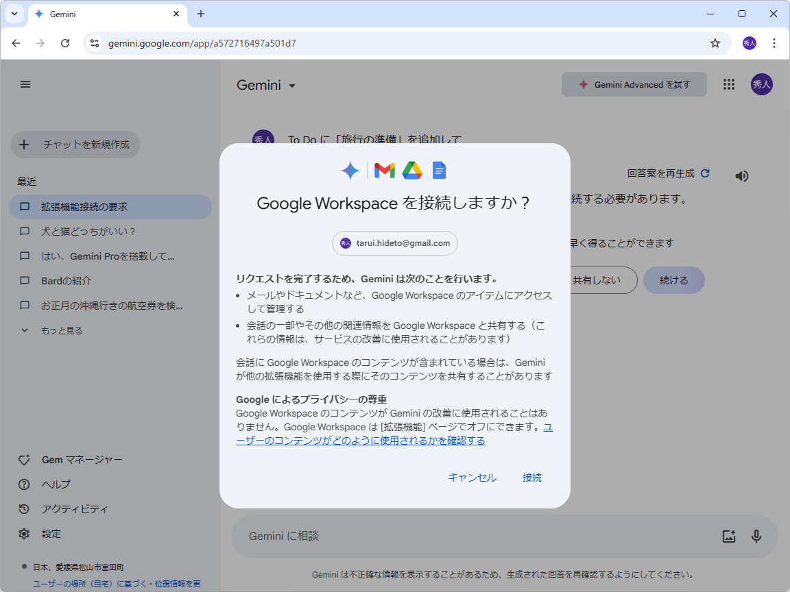Screen dimensions: 790x592
Task: Open the browser tab search chevron
Action: (x=14, y=14)
